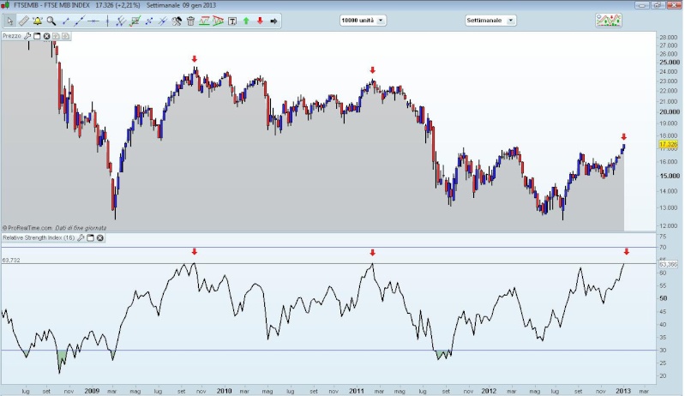Select the vertical line tool
Screen dimensions: 685x396
(107, 21)
